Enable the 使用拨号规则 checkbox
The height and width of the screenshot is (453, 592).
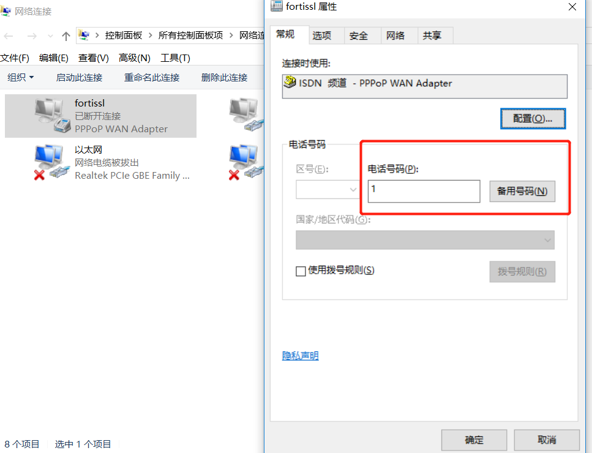(x=301, y=271)
